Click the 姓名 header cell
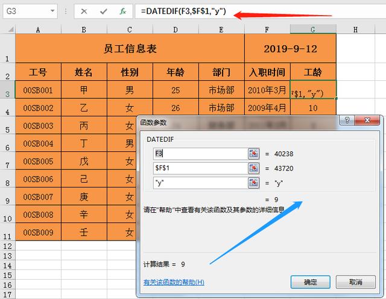The height and width of the screenshot is (299, 386). (x=84, y=72)
